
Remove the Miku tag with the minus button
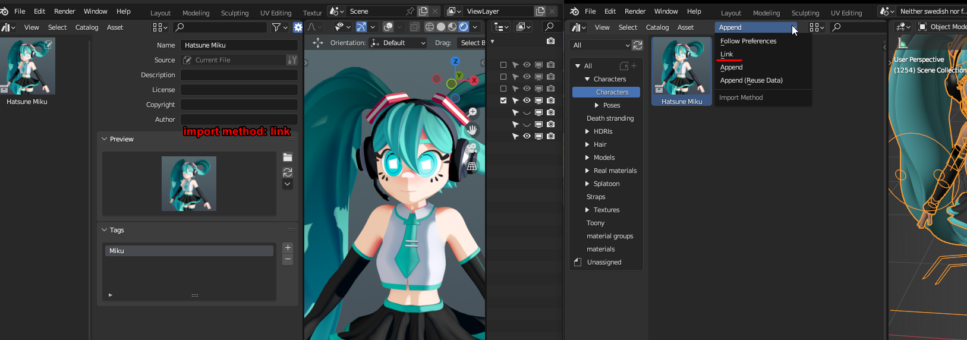(288, 259)
